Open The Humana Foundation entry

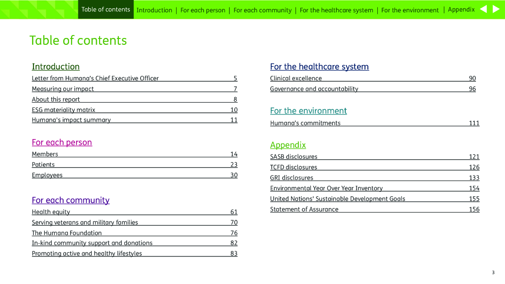coord(135,233)
